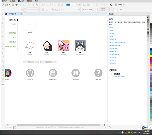Open the 购买 menu
This screenshot has height=135, width=152.
point(37,1)
